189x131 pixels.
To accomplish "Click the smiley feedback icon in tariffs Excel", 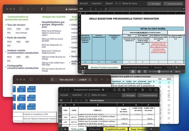I will click(156, 90).
